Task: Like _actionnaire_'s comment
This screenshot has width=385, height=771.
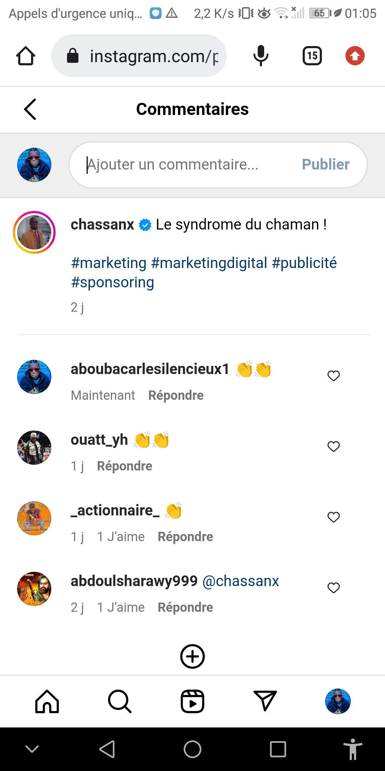Action: 334,517
